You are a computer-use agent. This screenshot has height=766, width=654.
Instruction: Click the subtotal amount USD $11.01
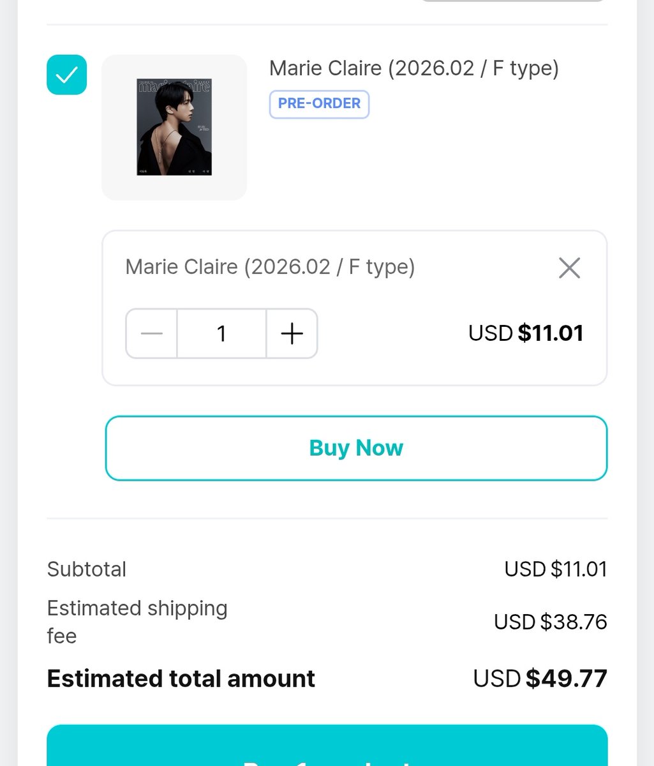555,569
